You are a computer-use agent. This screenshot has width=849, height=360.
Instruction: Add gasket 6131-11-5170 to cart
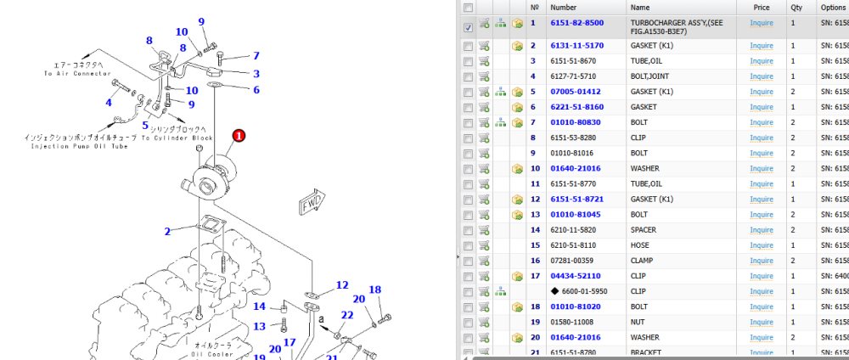484,46
